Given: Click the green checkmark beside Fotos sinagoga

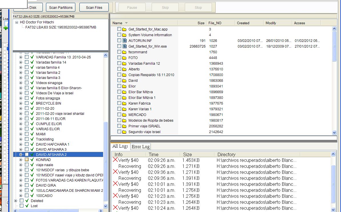Looking at the screenshot, I should [32, 98].
